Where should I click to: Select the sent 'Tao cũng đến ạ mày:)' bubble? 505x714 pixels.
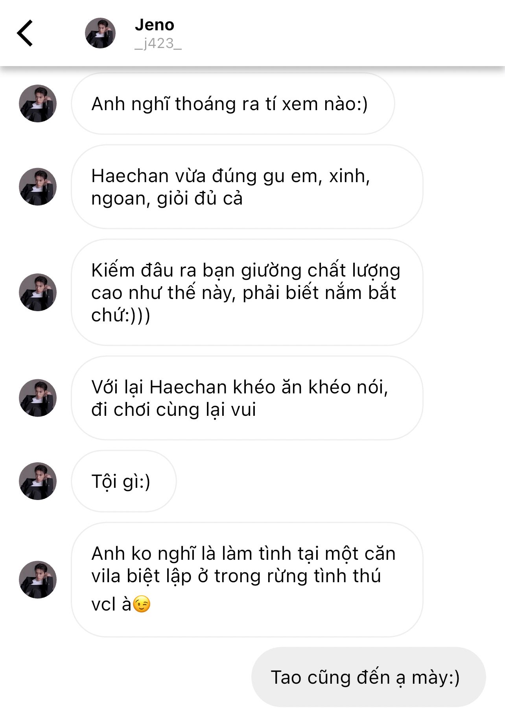(369, 677)
